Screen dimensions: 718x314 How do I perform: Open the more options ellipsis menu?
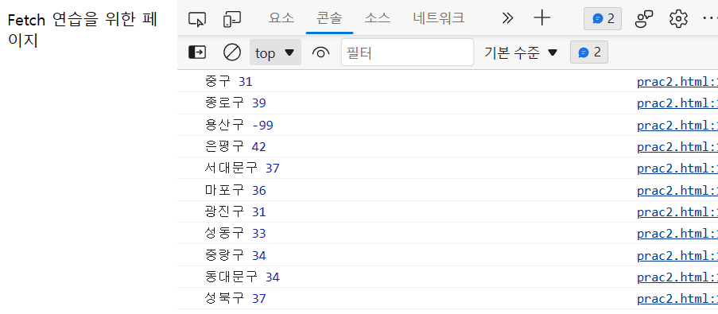[710, 19]
